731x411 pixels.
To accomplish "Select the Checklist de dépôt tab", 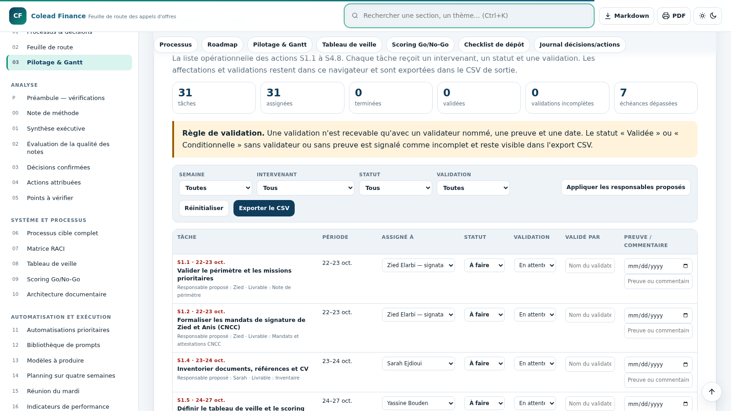I will tap(494, 45).
